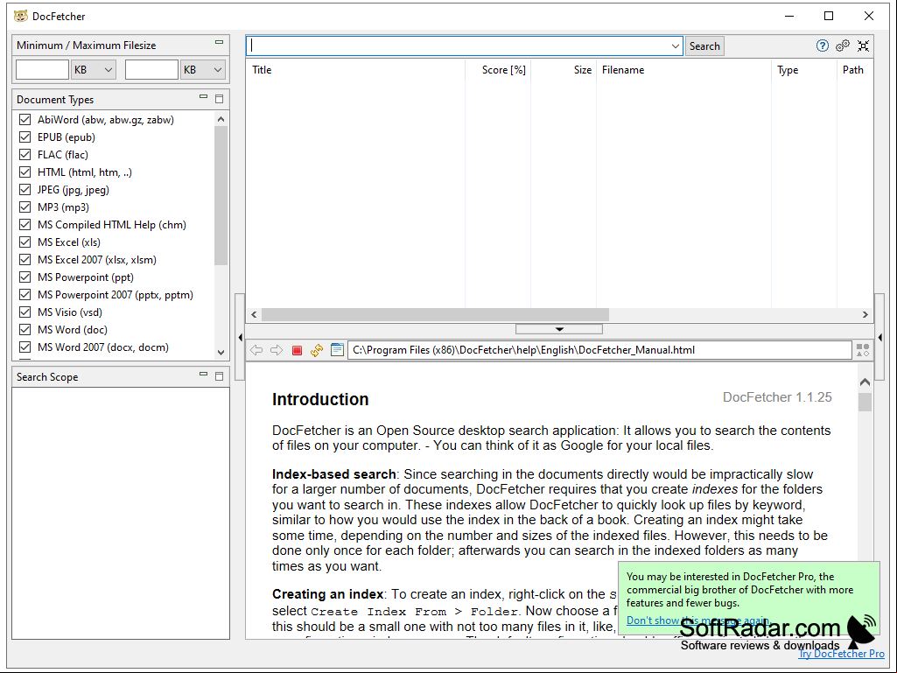897x673 pixels.
Task: Click preview pane vertical scrollbar thumb
Action: 865,402
